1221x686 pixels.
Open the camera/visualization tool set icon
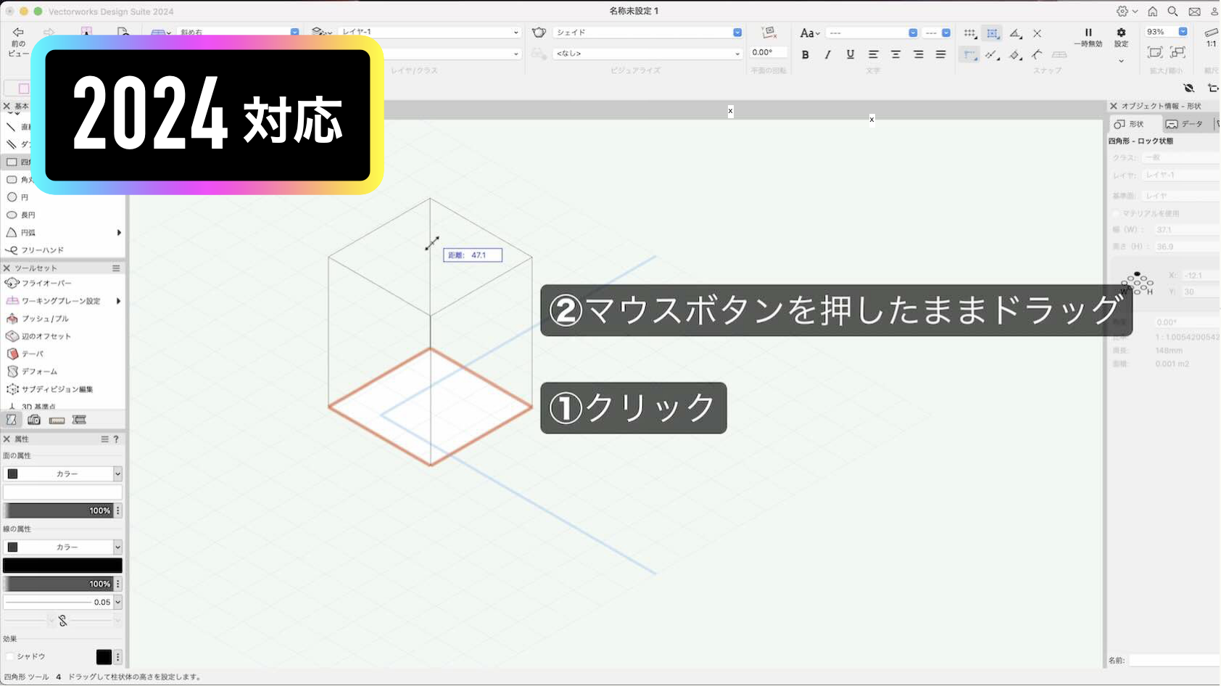click(34, 420)
